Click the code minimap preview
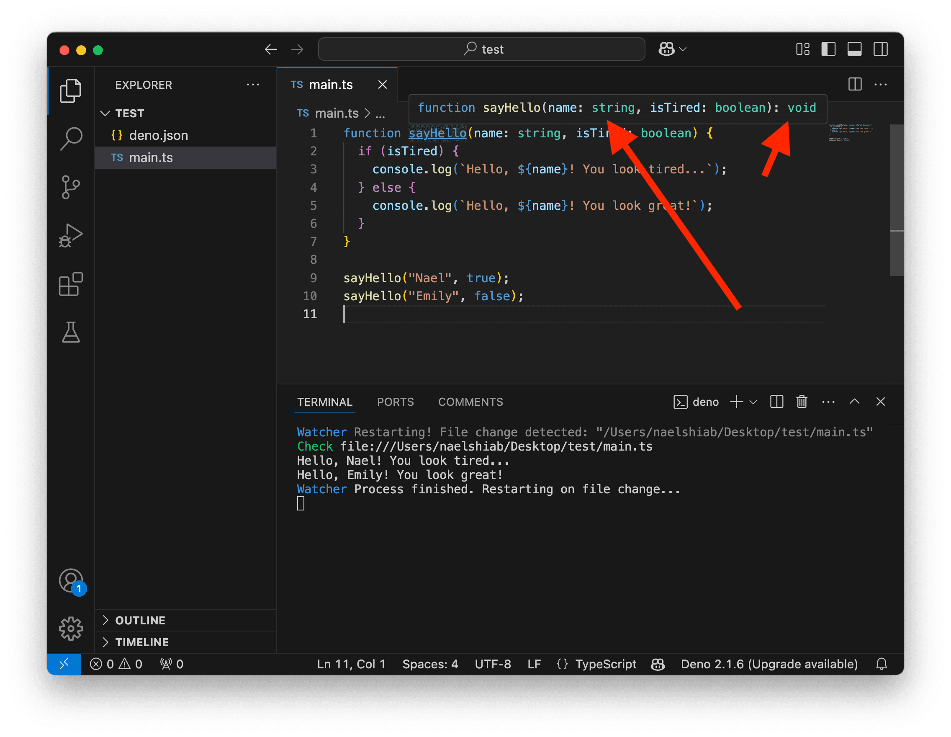 click(x=850, y=132)
